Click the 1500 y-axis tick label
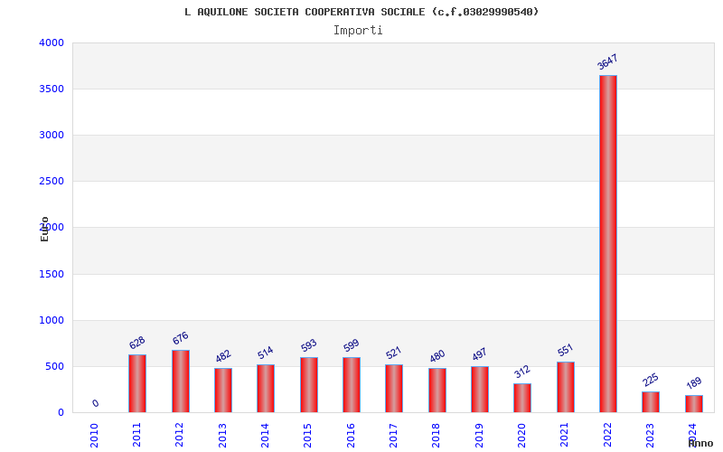 coord(52,274)
